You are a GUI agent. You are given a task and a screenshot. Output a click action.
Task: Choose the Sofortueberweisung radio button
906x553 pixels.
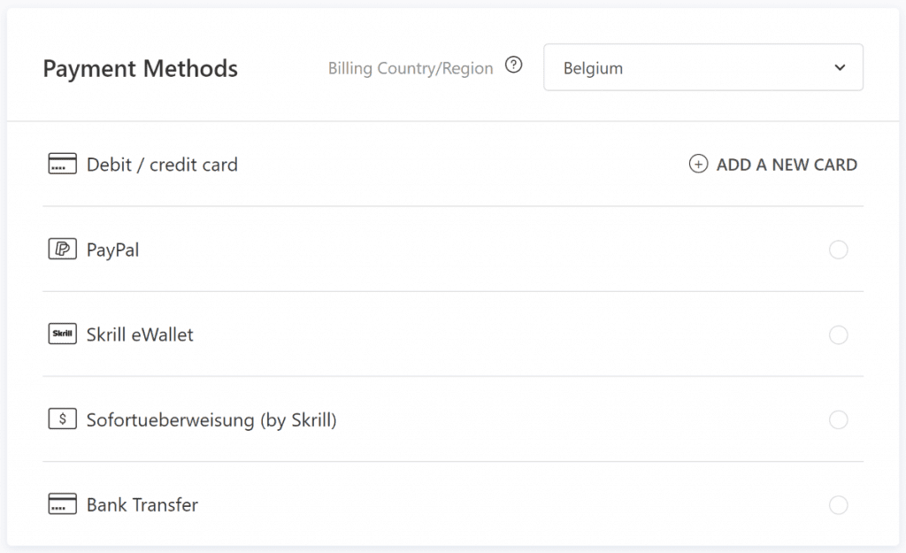point(838,420)
